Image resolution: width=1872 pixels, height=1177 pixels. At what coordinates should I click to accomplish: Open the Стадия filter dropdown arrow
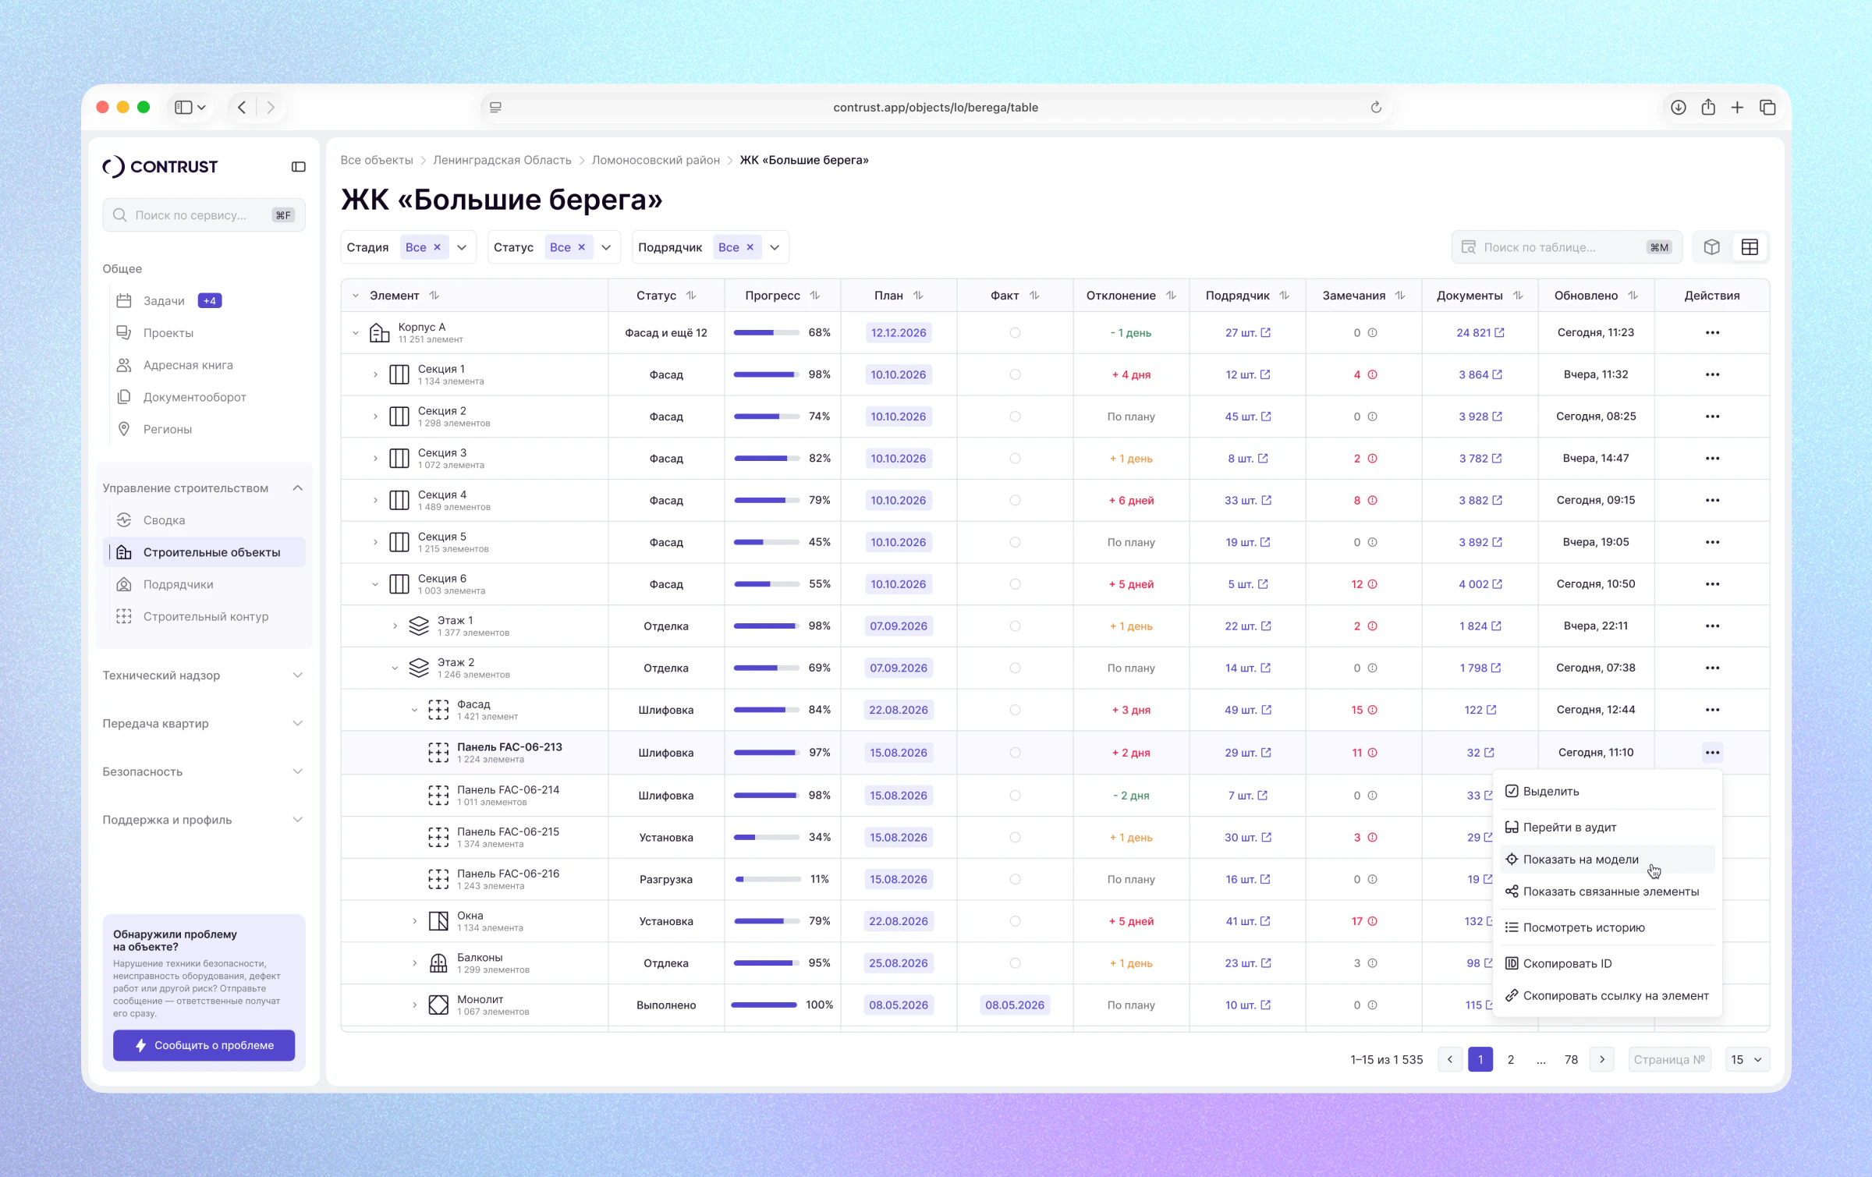click(x=462, y=247)
